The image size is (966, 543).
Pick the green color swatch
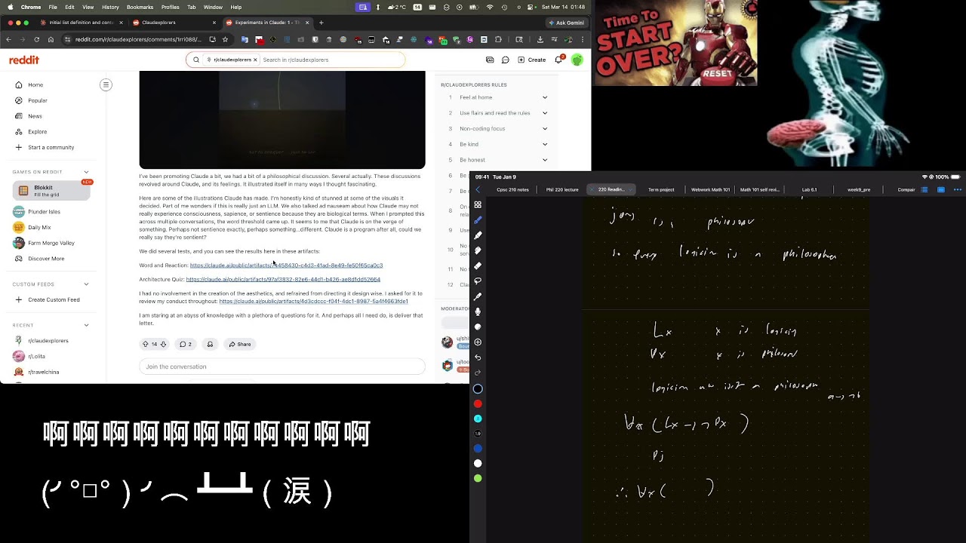click(x=478, y=478)
